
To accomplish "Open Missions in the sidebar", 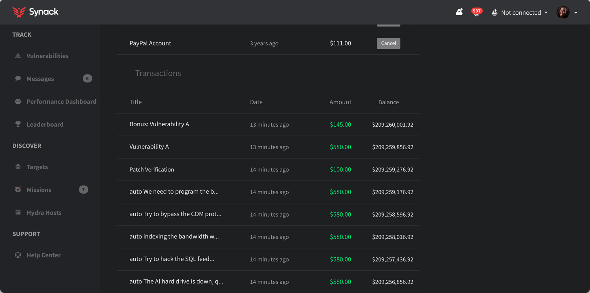I will 39,190.
